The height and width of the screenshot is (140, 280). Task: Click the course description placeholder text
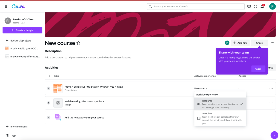point(88,58)
